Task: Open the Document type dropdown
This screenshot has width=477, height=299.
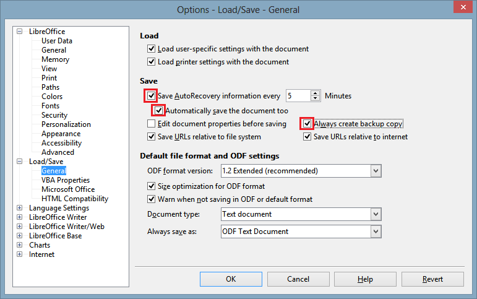Action: pos(376,214)
